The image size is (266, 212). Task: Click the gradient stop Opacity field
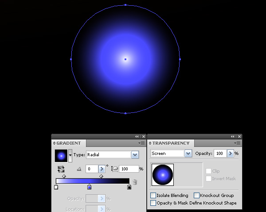point(92,198)
